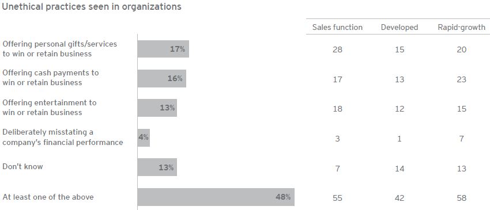Select the 13% entertainment bar

[157, 108]
